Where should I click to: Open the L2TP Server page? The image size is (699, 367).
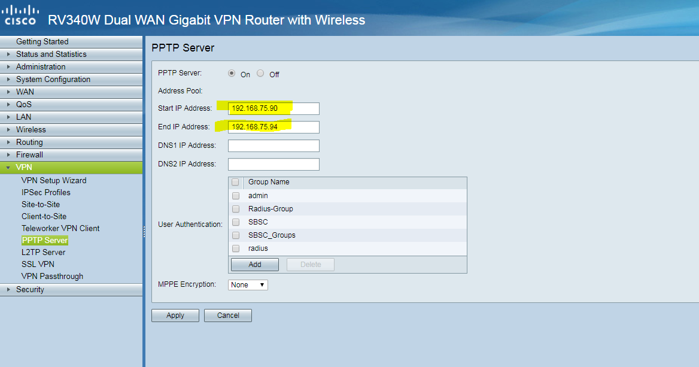43,253
